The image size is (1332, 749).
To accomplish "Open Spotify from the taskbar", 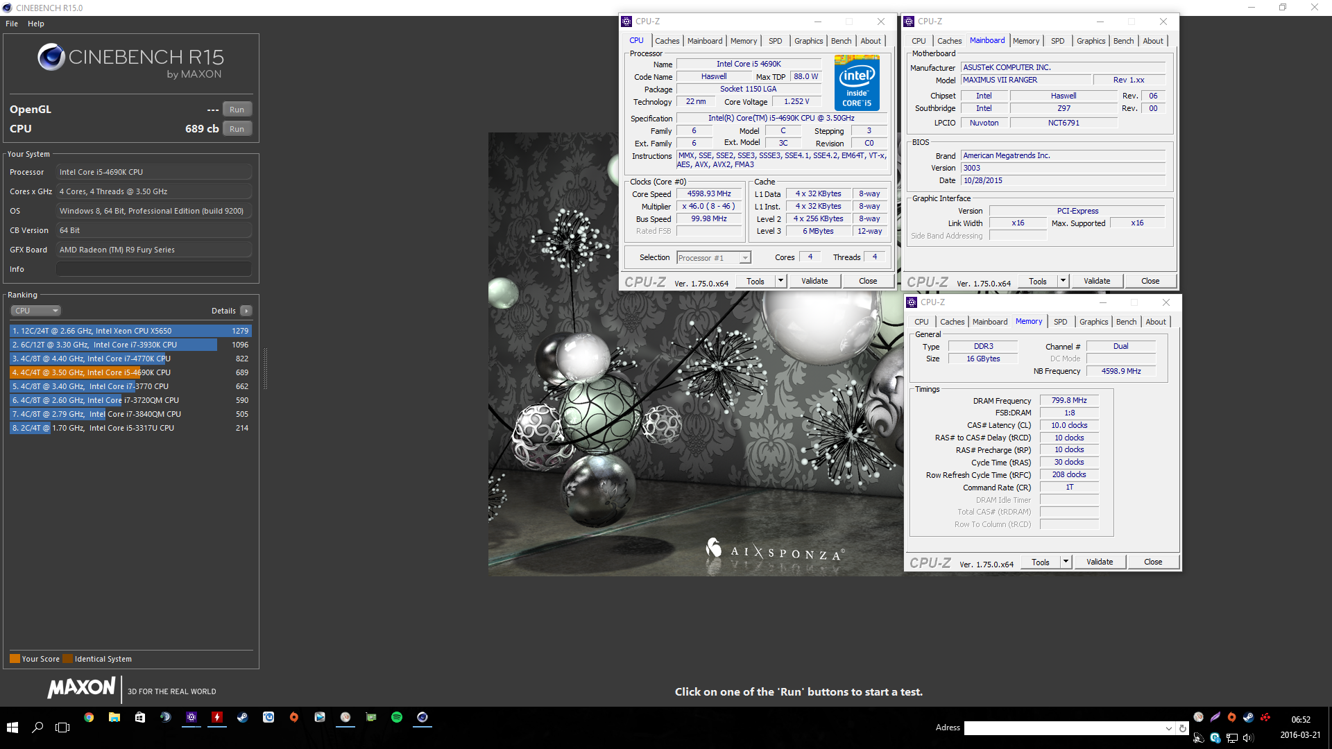I will [x=397, y=717].
